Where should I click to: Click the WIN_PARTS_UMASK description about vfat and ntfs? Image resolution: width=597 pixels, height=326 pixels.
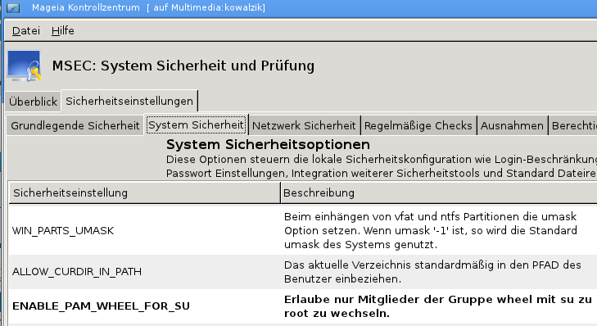(431, 230)
